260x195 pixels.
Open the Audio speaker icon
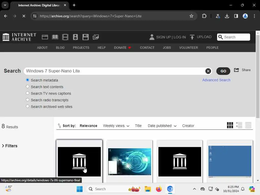pyautogui.click(x=75, y=37)
